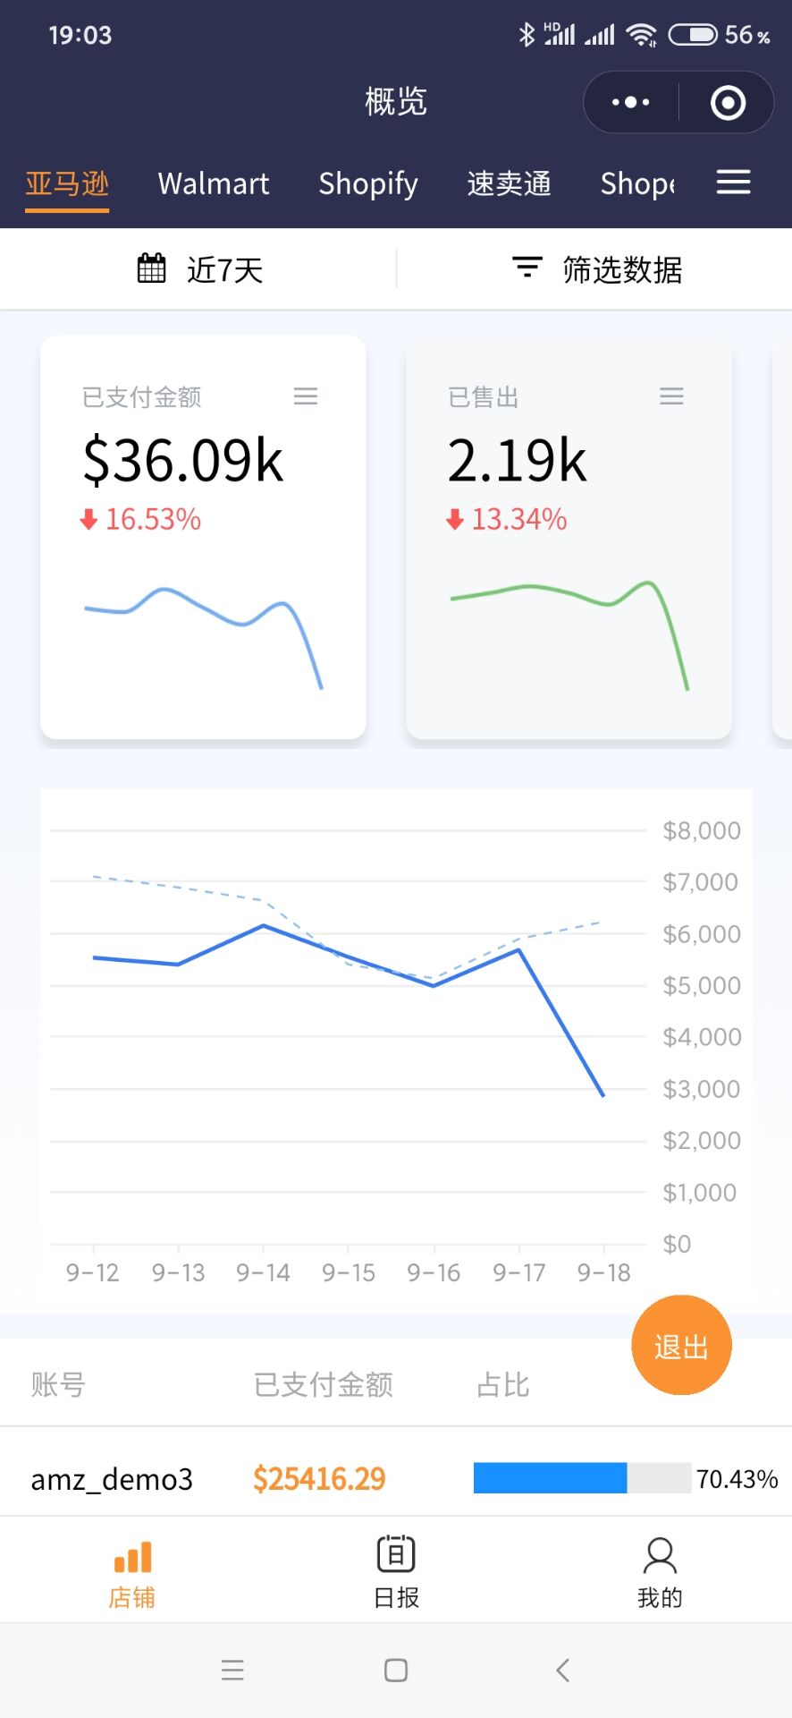This screenshot has height=1718, width=792.
Task: Open the 已售出 card menu icon
Action: 671,396
